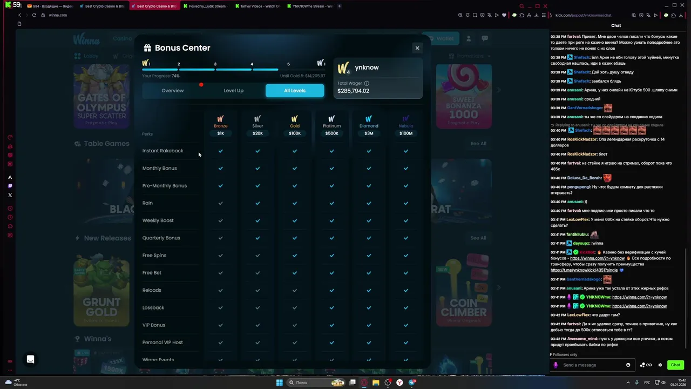Open the weather widget on taskbar

tap(16, 383)
